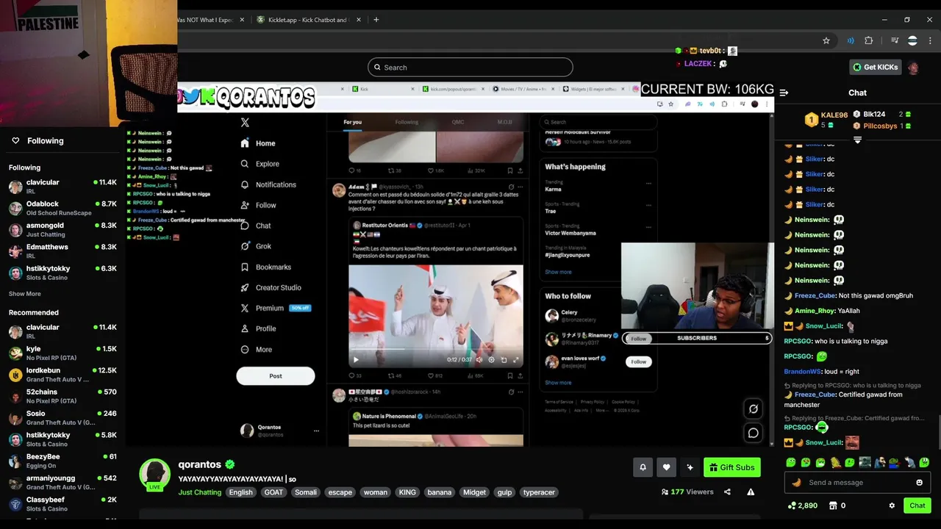Screen dimensions: 941x529
Task: Open EMatthews channel in sidebar
Action: [x=62, y=251]
